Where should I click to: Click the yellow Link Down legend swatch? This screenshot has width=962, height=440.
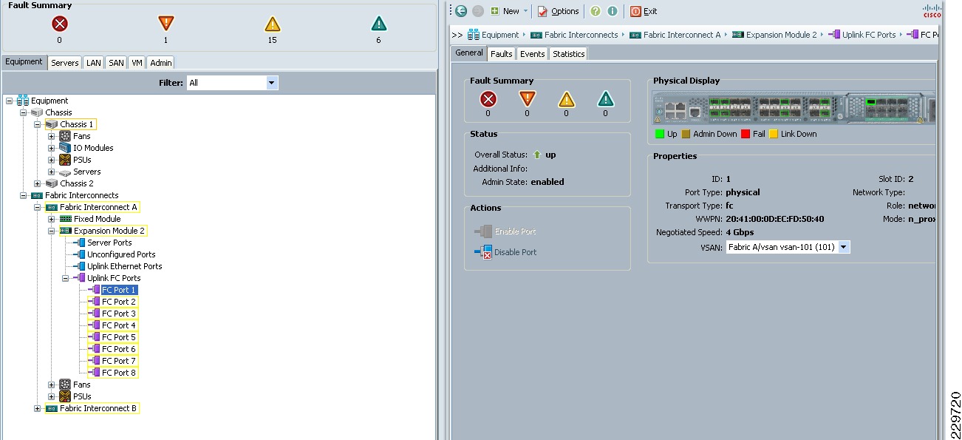[774, 134]
